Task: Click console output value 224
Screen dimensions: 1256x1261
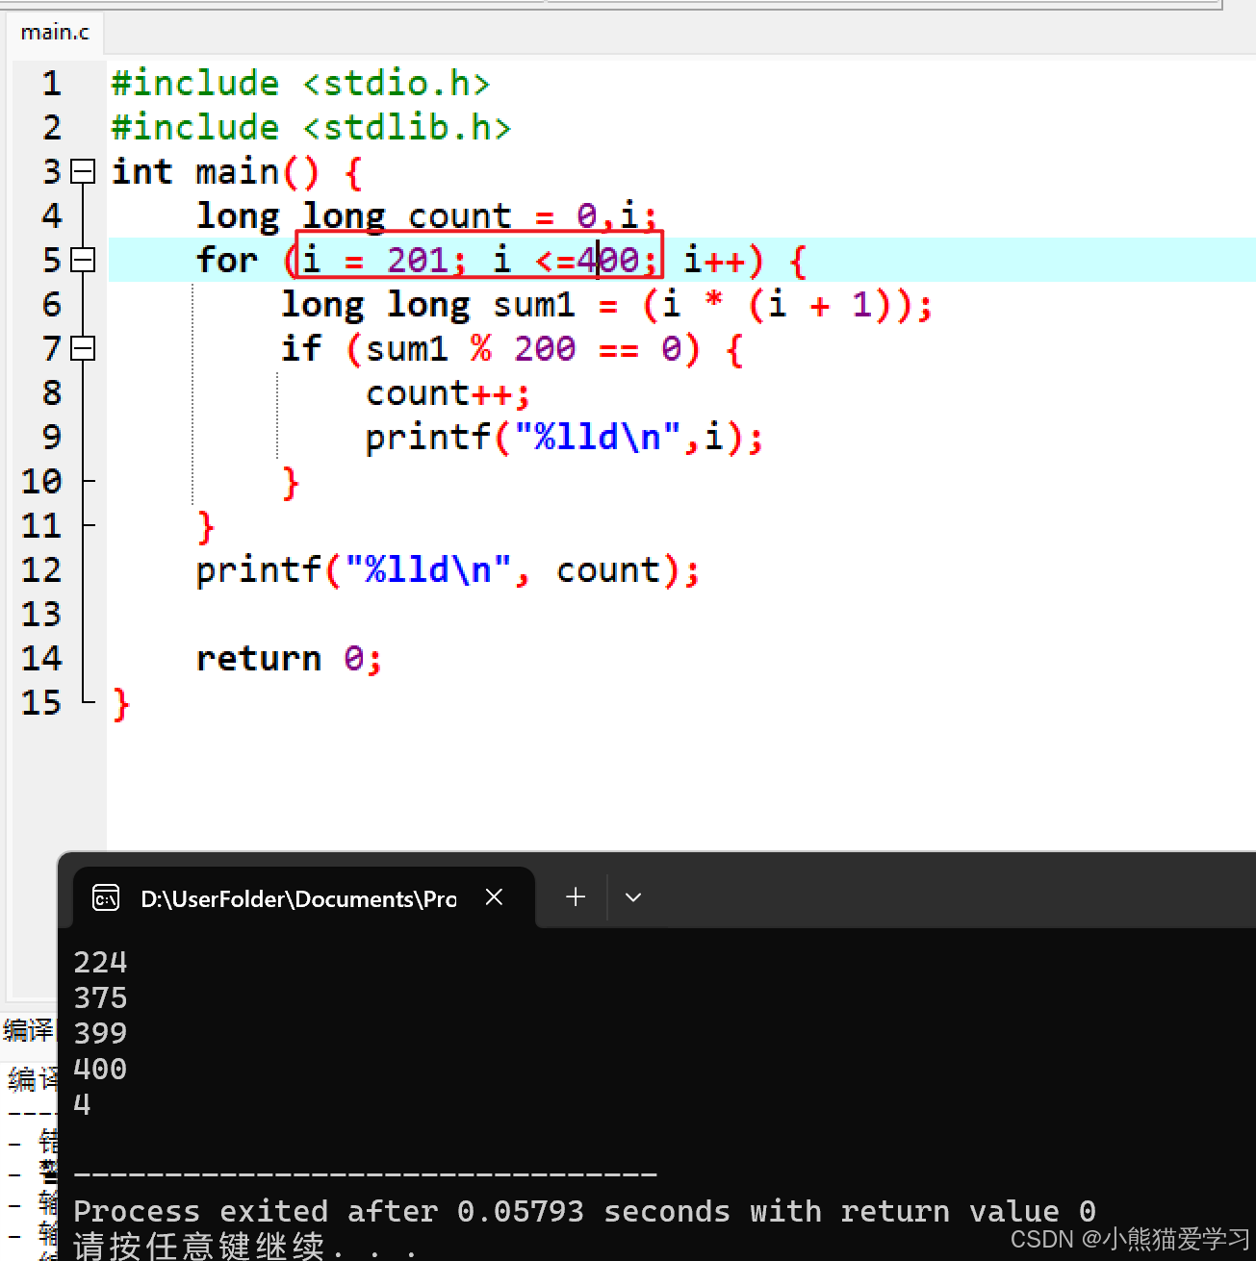Action: pyautogui.click(x=100, y=962)
